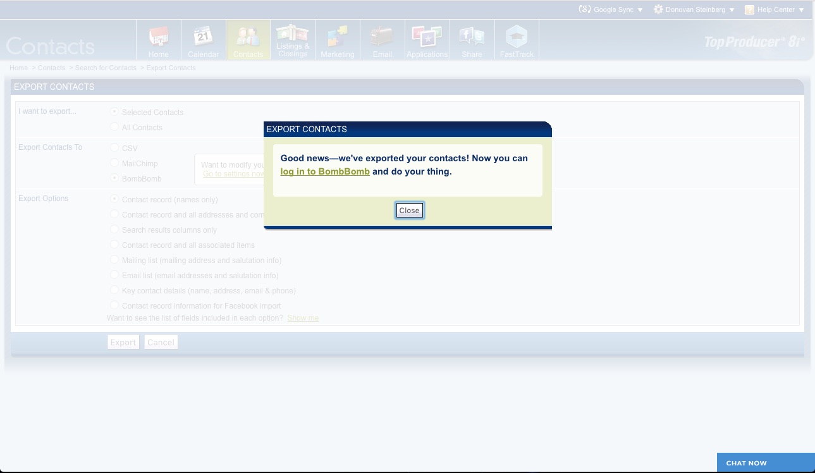Click the Export button

click(123, 342)
